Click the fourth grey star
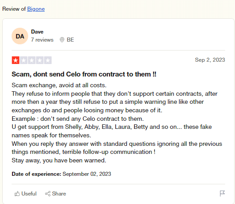The image size is (235, 204). (40, 60)
